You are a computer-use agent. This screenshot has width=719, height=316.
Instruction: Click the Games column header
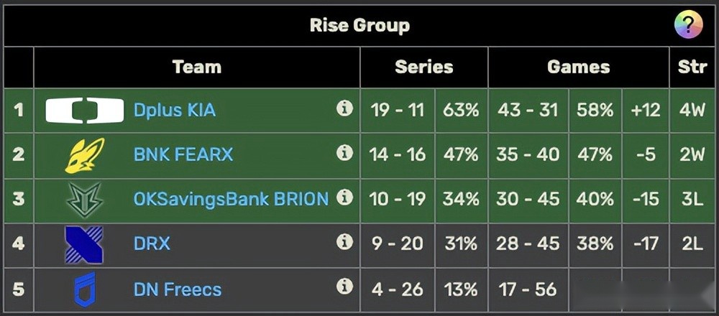click(x=579, y=67)
